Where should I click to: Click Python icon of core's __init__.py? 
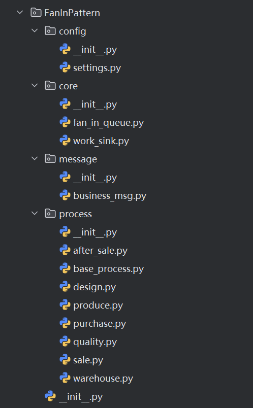(x=65, y=104)
